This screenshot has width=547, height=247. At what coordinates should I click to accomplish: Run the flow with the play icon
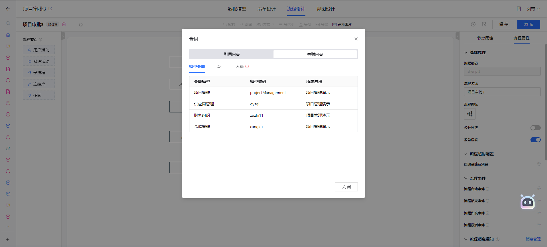[473, 24]
